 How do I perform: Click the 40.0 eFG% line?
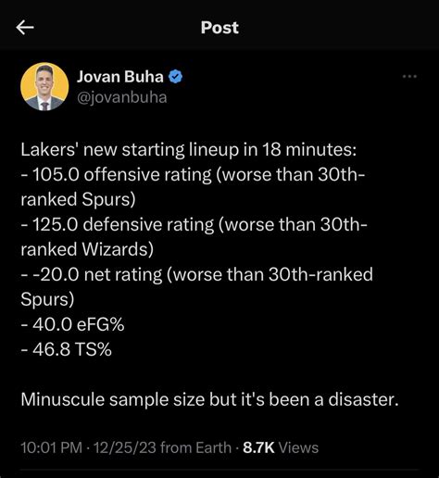pyautogui.click(x=72, y=324)
